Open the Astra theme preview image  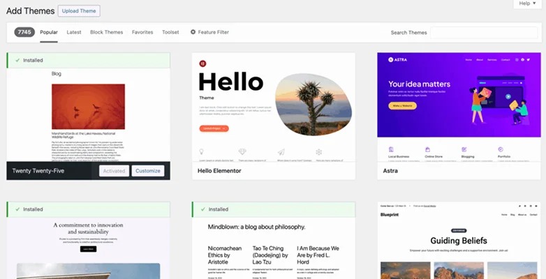(x=459, y=107)
